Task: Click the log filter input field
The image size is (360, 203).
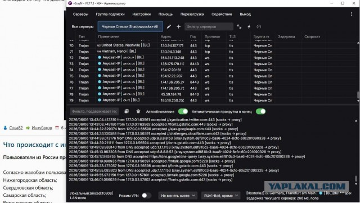Action: click(94, 112)
